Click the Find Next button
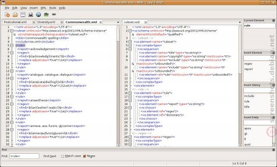Image resolution: width=277 pixels, height=167 pixels. [x=50, y=156]
